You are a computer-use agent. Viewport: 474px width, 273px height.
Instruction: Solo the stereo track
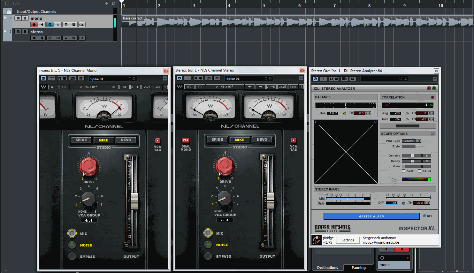(25, 32)
